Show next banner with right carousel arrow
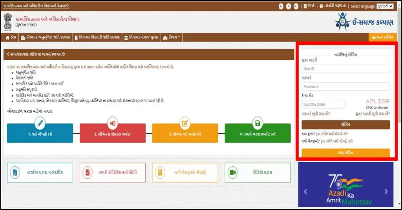This screenshot has height=210, width=402. click(x=386, y=192)
